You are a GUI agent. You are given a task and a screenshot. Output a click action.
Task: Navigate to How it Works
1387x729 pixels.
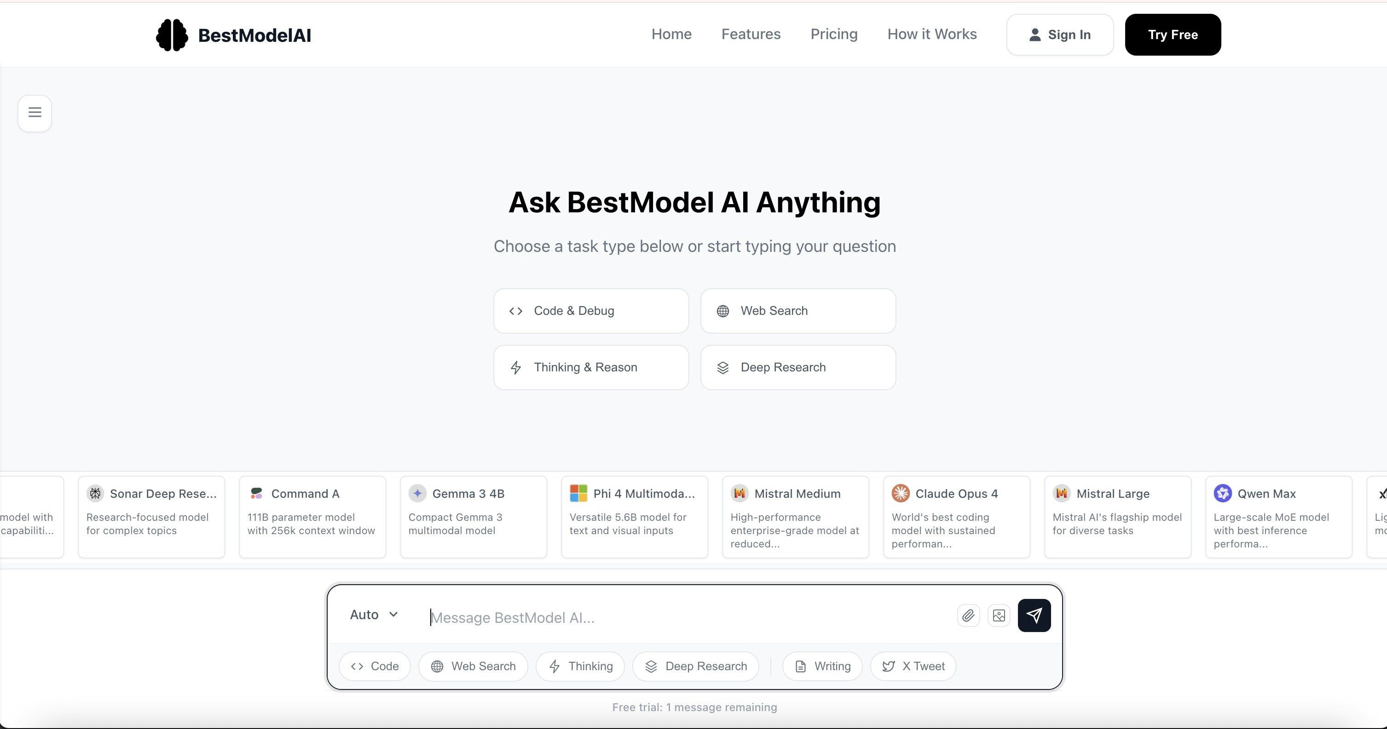point(932,34)
